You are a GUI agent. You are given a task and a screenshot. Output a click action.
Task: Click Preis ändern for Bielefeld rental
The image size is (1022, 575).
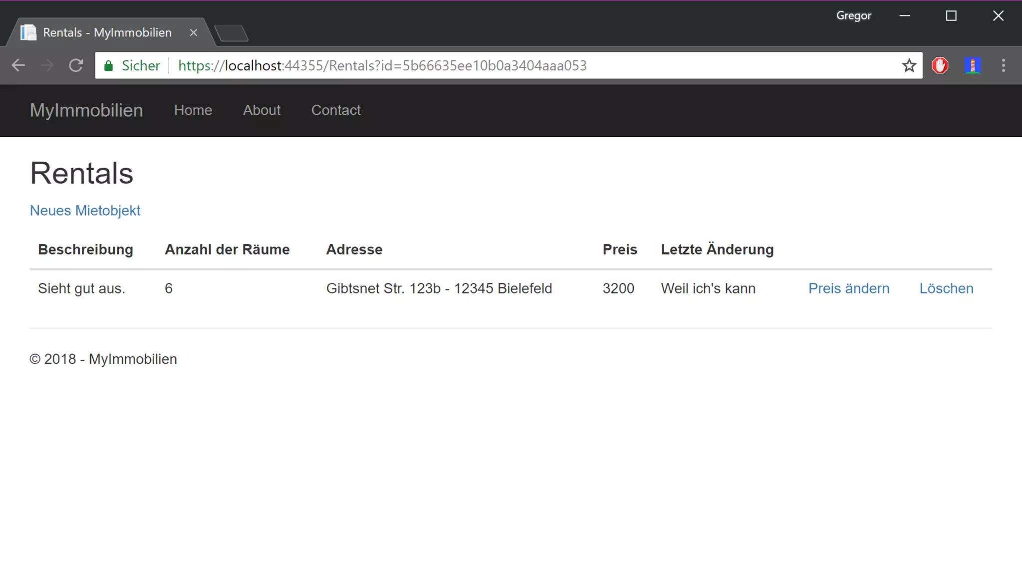(x=848, y=288)
